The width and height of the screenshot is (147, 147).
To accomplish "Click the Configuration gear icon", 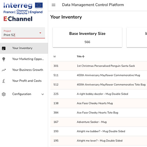I will coord(4,94).
